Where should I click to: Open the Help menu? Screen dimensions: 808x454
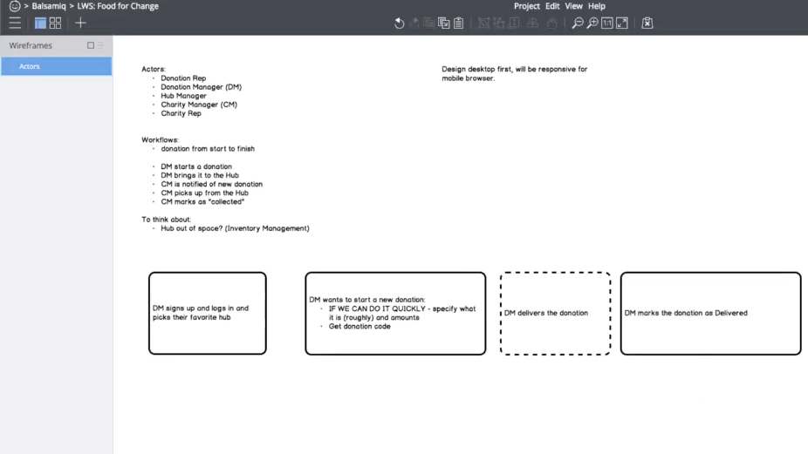pos(597,6)
